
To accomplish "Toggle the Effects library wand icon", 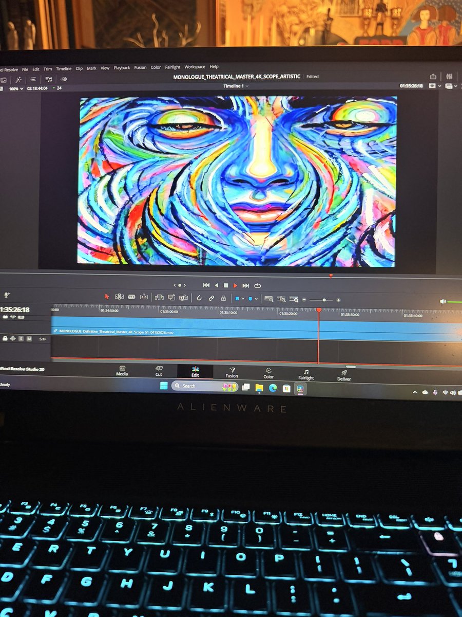I will tap(18, 80).
